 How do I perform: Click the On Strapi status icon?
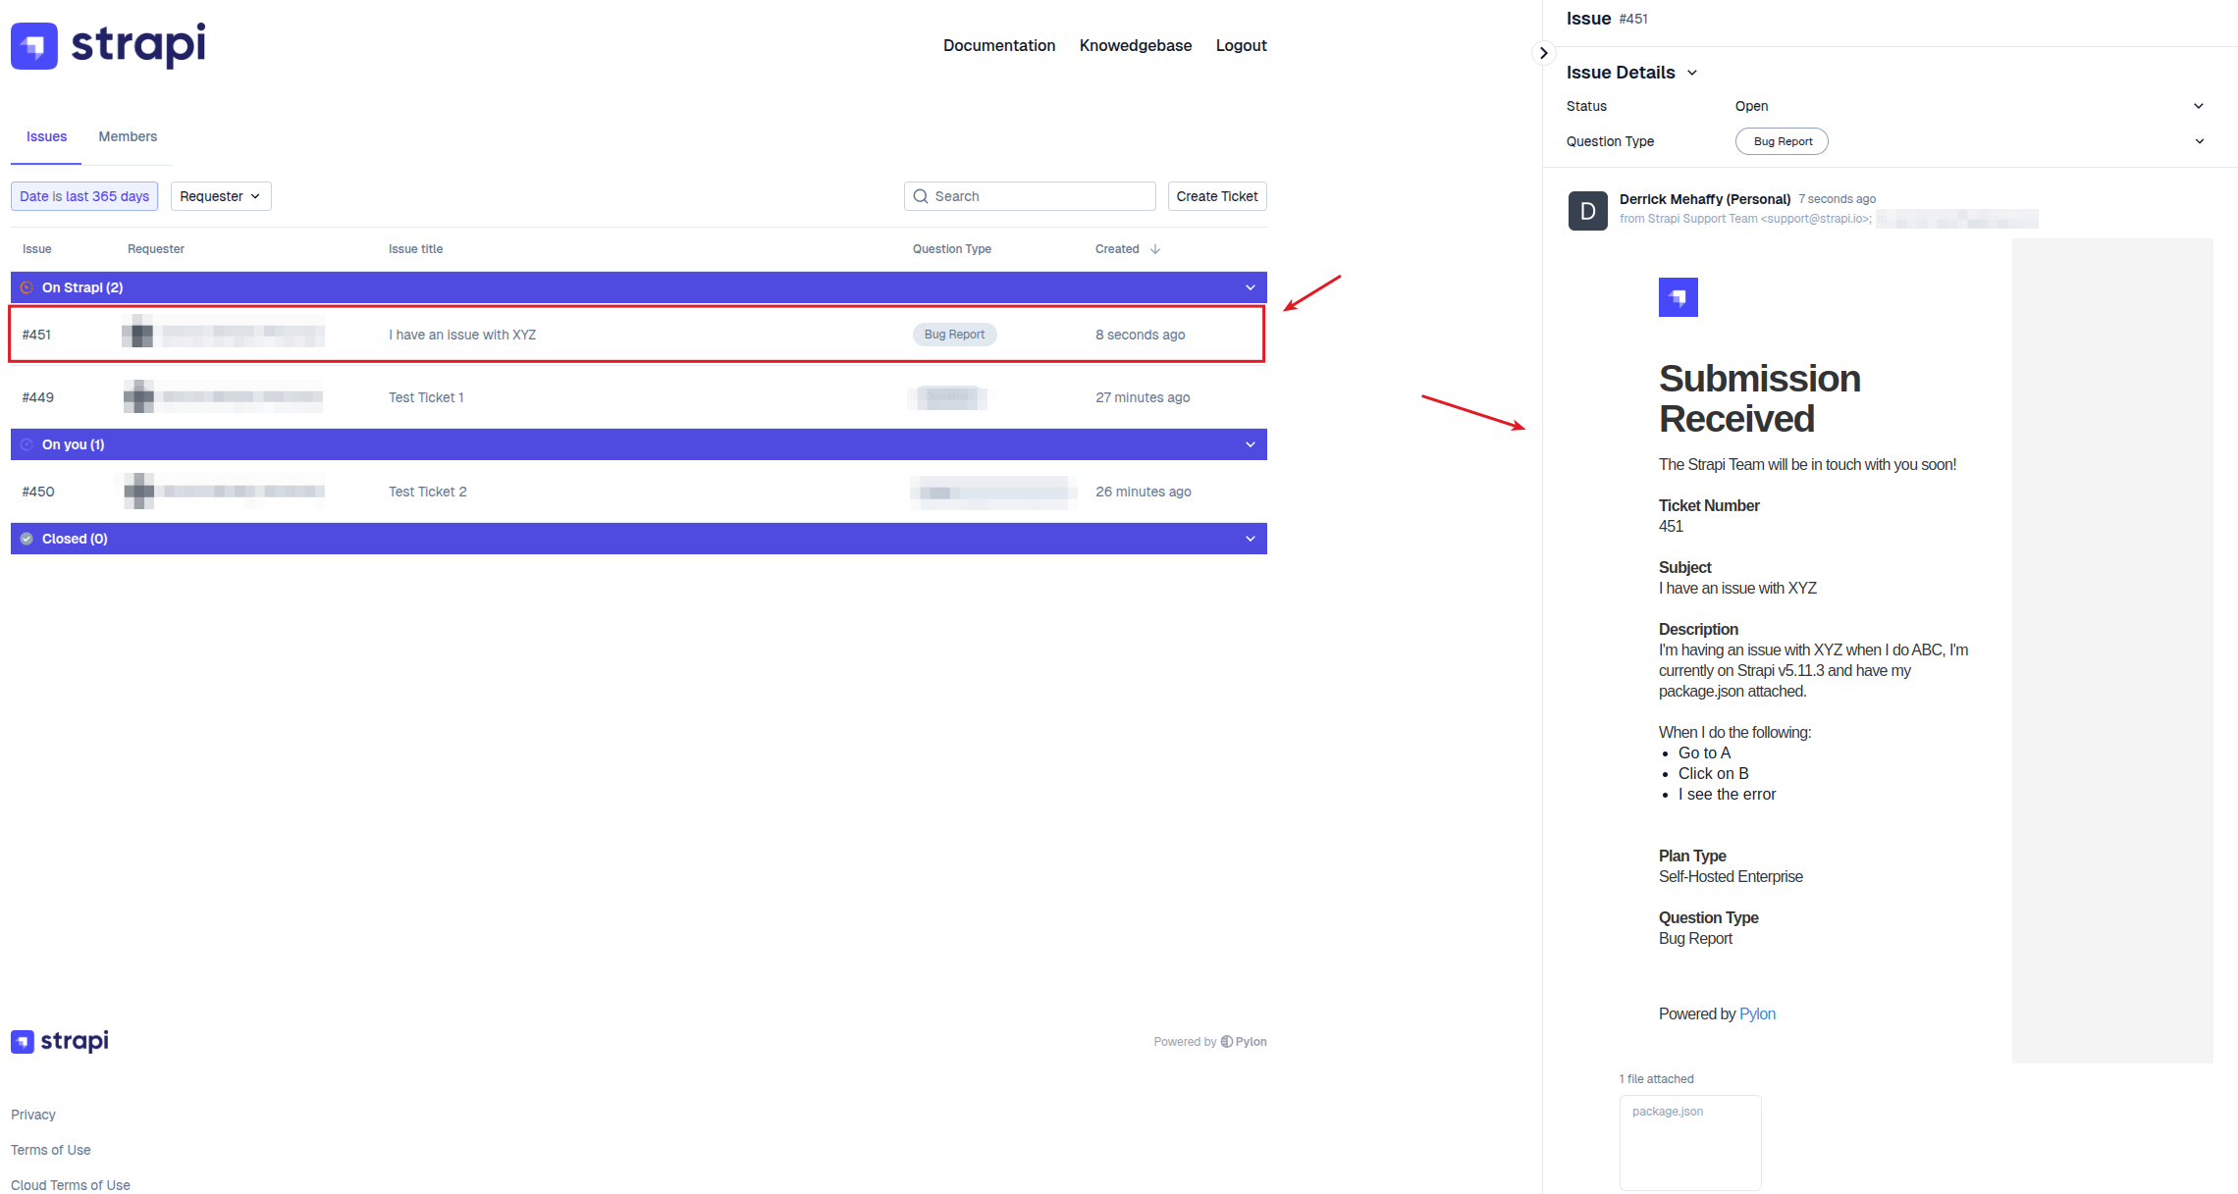(x=27, y=287)
